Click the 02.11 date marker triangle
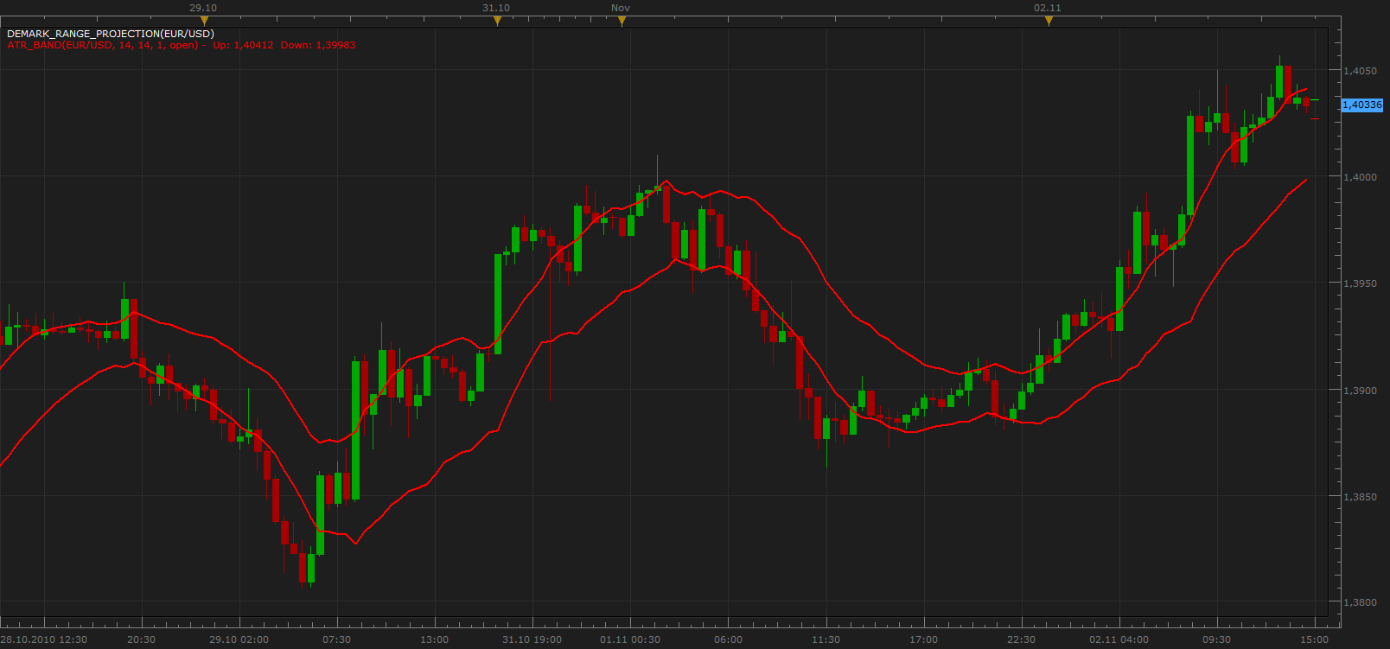1390x649 pixels. (1049, 21)
